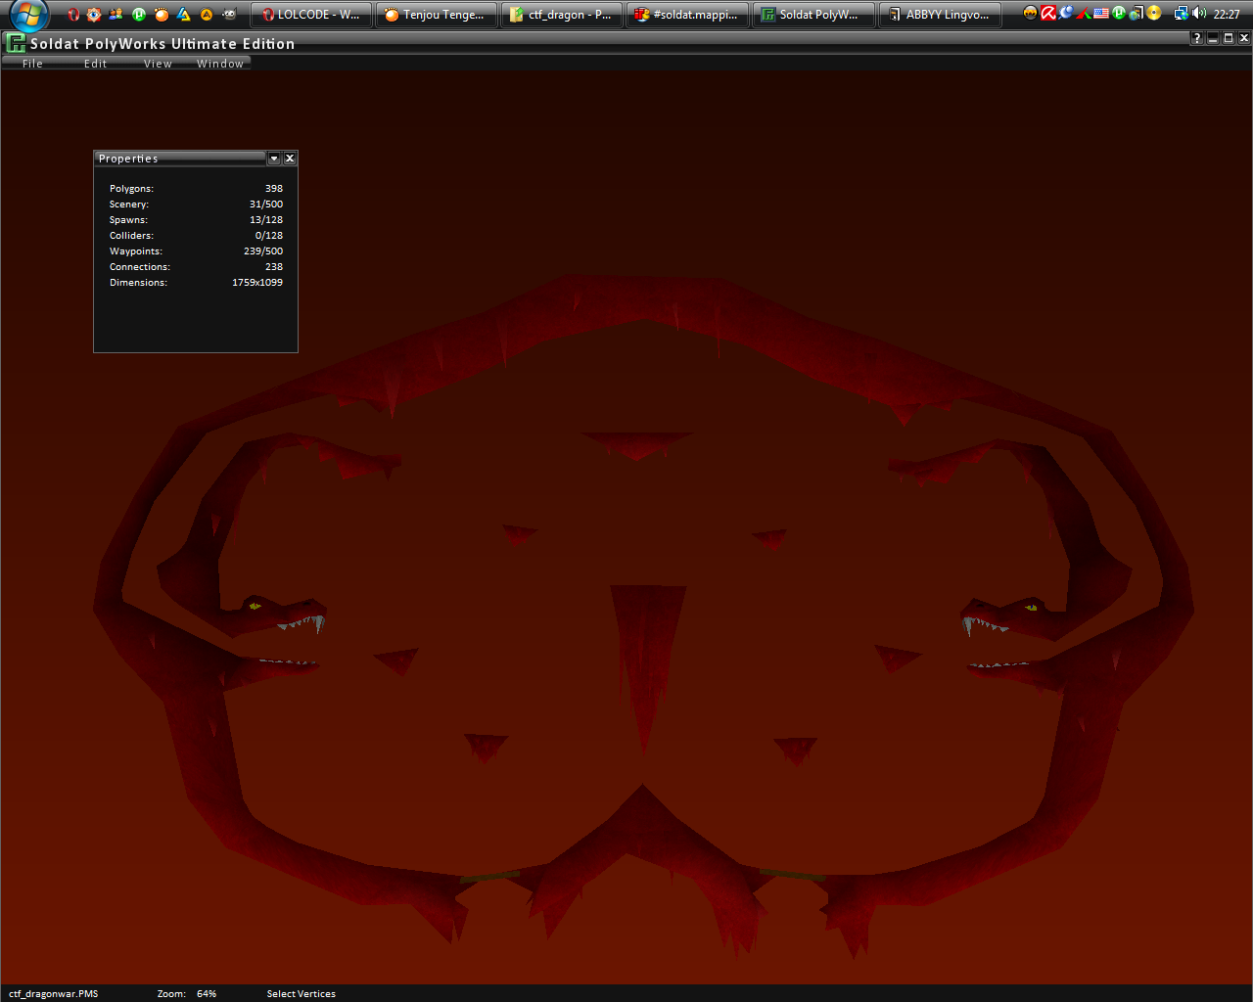Image resolution: width=1253 pixels, height=1002 pixels.
Task: Click the Avira antivirus tray icon
Action: coord(1047,14)
